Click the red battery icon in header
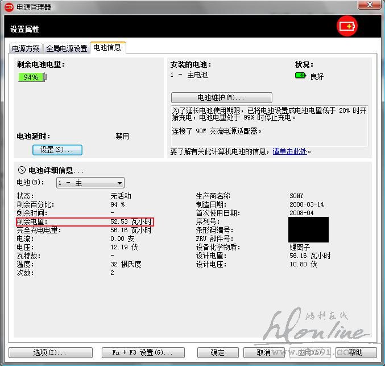Image resolution: width=385 pixels, height=366 pixels. pyautogui.click(x=347, y=26)
